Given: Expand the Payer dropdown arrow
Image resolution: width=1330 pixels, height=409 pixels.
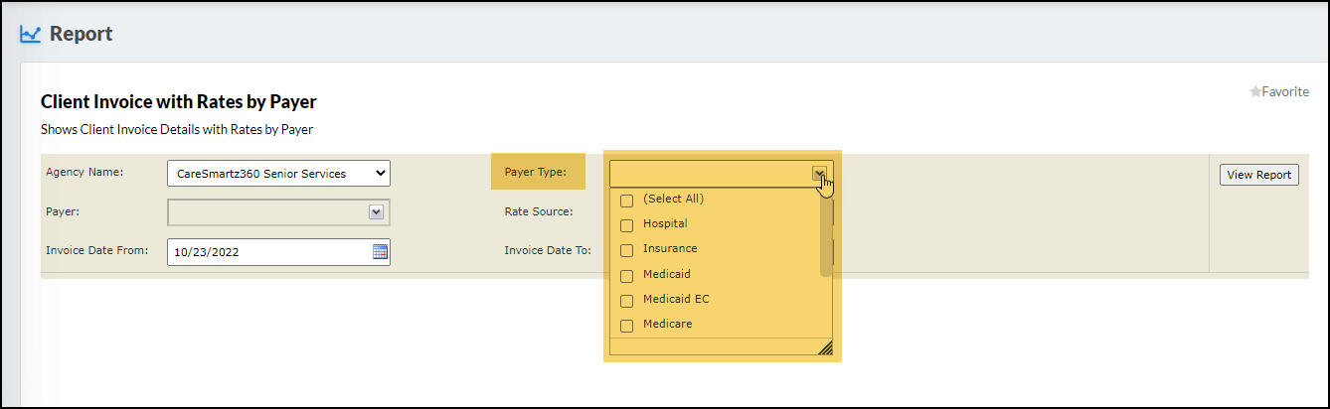Looking at the screenshot, I should click(x=376, y=212).
